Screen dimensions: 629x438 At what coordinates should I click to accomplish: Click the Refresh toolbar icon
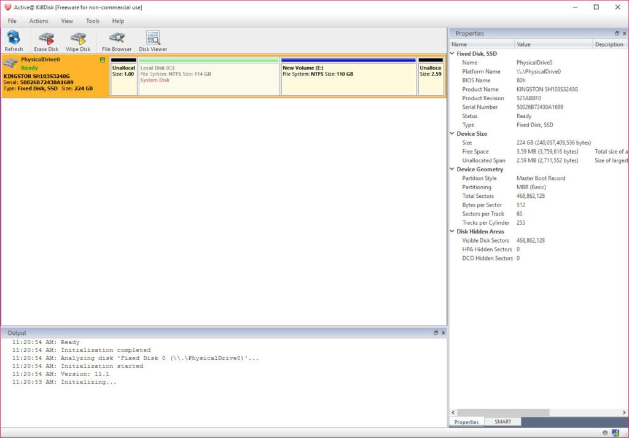click(14, 41)
